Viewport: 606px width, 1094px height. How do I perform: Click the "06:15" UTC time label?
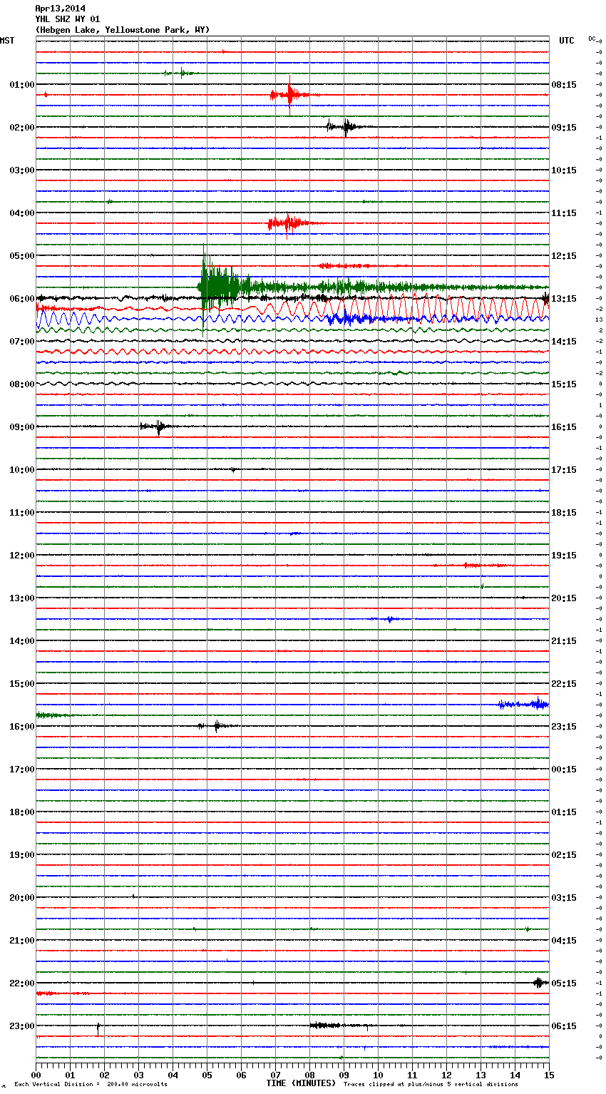pyautogui.click(x=564, y=1026)
